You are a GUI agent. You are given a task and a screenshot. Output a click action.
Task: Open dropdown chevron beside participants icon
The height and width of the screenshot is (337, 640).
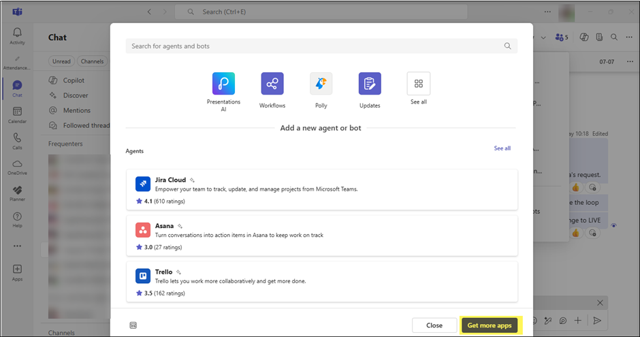[x=543, y=37]
